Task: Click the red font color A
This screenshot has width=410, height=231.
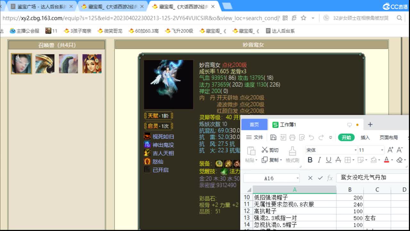Action: 386,160
